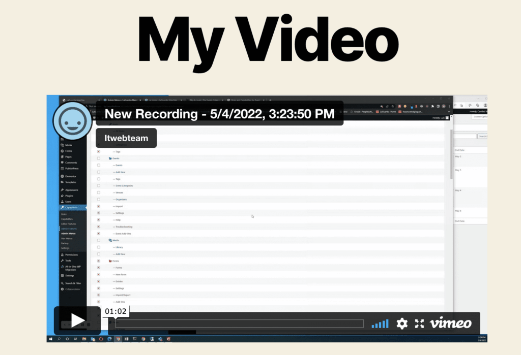Toggle the Help row checkbox
This screenshot has height=355, width=521.
tap(98, 220)
